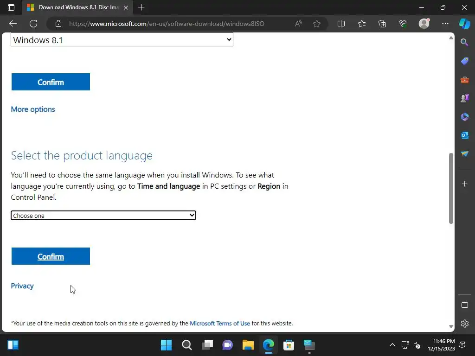Screen dimensions: 475x356
Task: Add this page to favorites star
Action: pos(316,24)
